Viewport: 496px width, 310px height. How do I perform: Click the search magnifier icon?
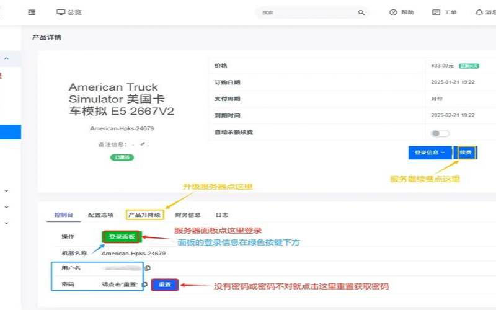click(361, 12)
